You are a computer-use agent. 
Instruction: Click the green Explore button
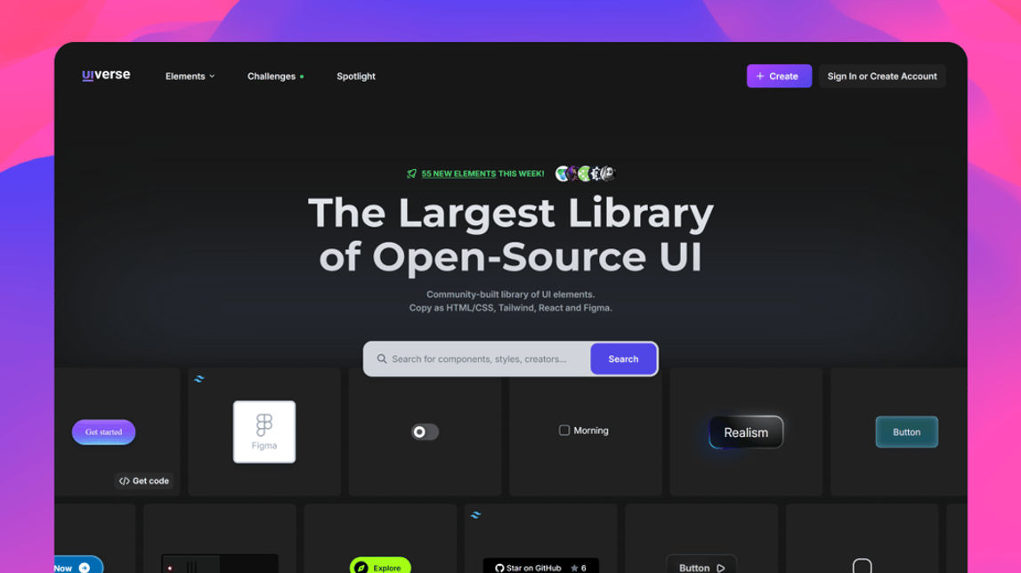pyautogui.click(x=380, y=566)
